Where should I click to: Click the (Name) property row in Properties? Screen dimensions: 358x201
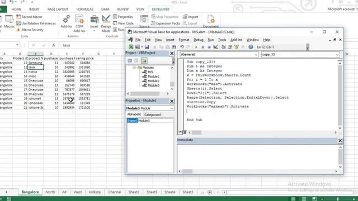point(150,121)
